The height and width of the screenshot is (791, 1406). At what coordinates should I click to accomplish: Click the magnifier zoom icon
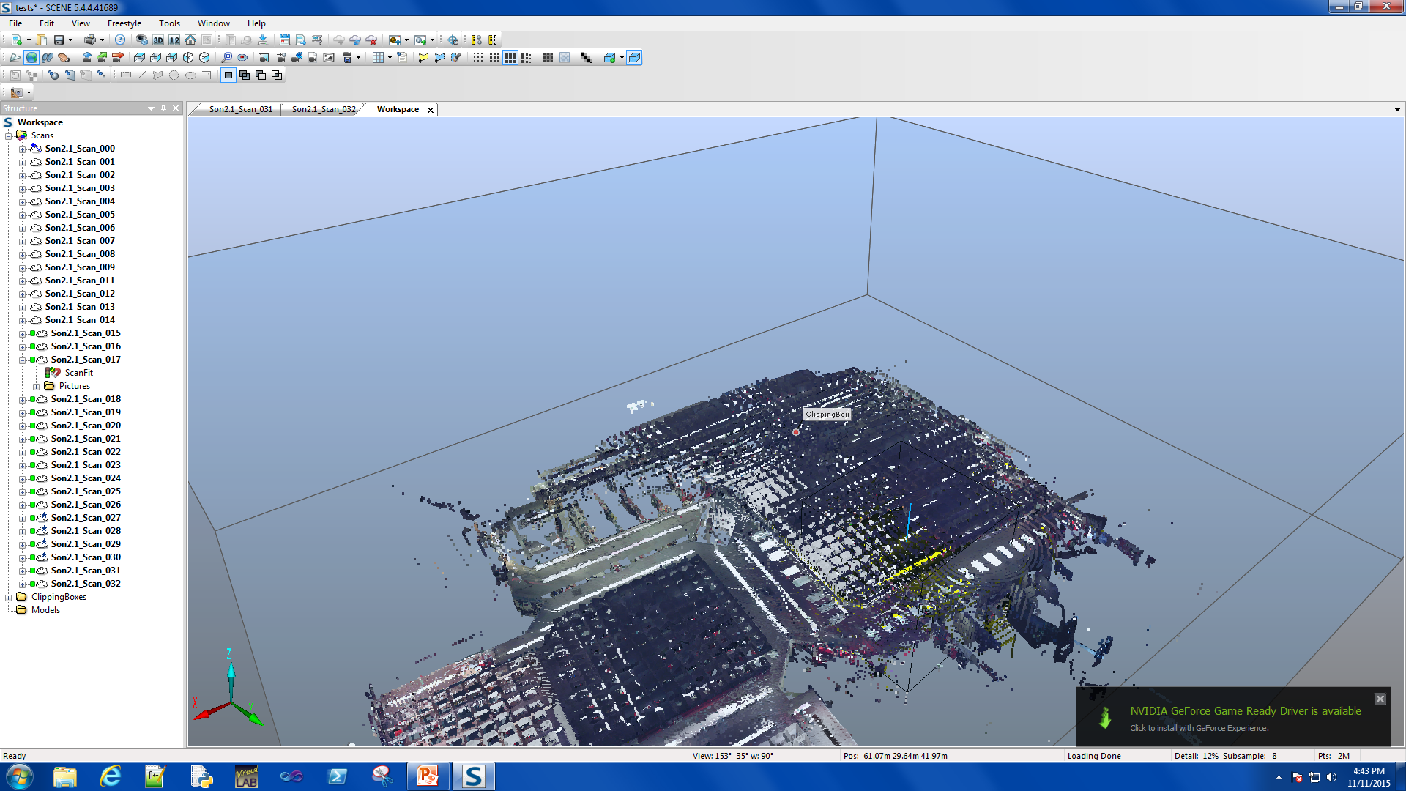coord(226,58)
